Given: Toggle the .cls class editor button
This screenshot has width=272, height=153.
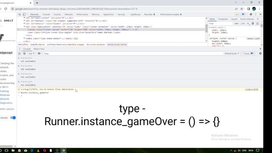Looking at the screenshot, I should [x=243, y=23].
